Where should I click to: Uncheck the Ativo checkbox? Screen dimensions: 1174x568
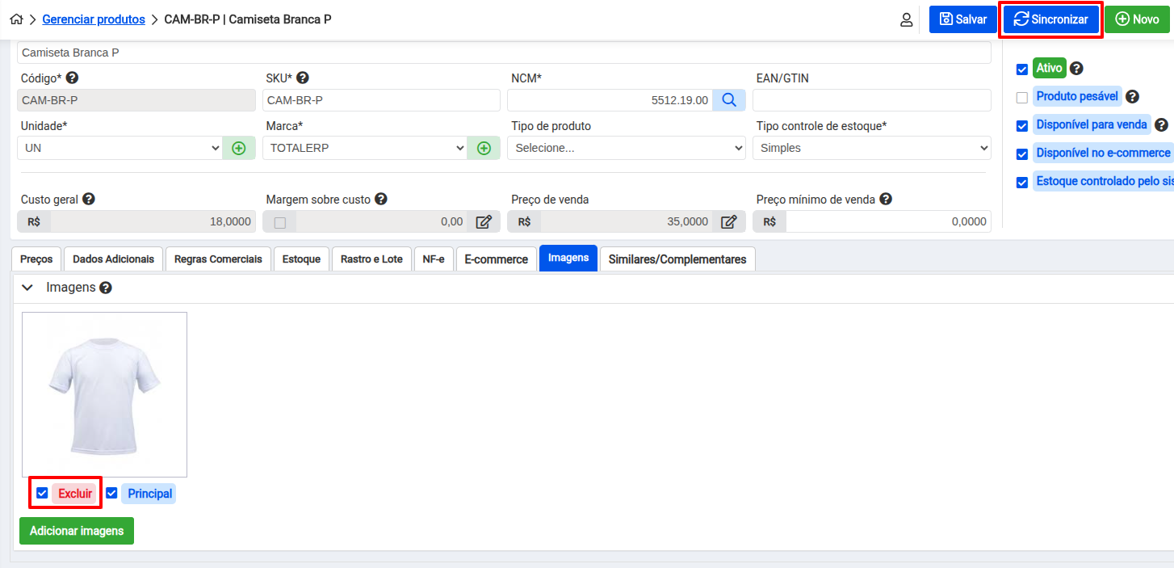[1022, 69]
